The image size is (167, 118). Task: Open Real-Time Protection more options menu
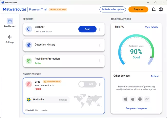click(100, 61)
